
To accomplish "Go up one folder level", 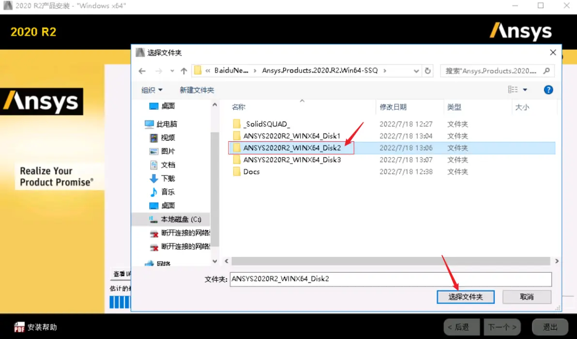I will click(184, 71).
